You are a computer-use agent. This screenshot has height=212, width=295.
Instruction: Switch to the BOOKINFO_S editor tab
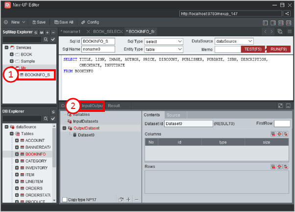pos(141,32)
